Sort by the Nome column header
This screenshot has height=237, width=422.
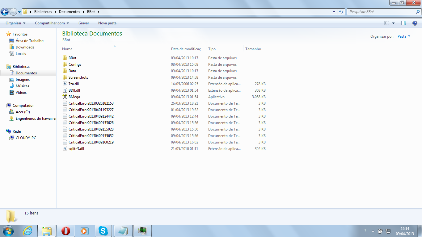(x=67, y=49)
